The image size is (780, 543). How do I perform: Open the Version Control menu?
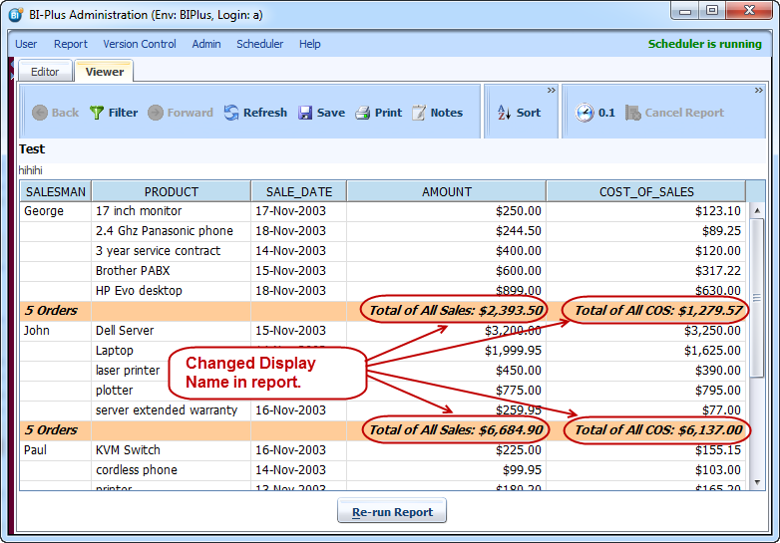(x=140, y=44)
